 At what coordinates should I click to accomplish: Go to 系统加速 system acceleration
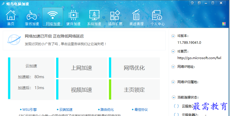point(94,18)
